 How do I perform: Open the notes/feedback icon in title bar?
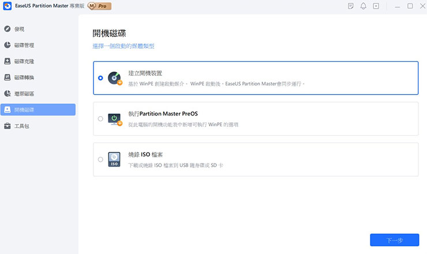tap(351, 6)
